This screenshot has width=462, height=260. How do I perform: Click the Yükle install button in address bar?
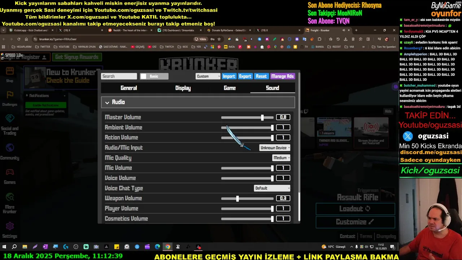click(201, 39)
